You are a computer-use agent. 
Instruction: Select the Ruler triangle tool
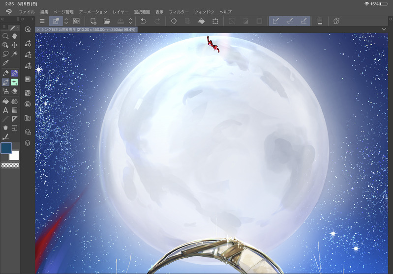click(x=14, y=119)
